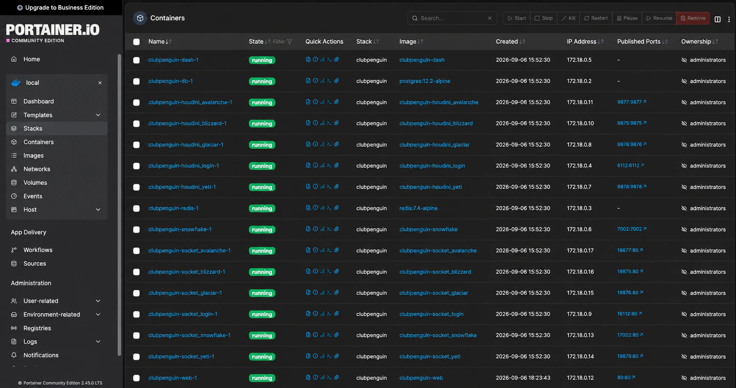Image resolution: width=736 pixels, height=388 pixels.
Task: View stats for clubpenguin-socket_login-1
Action: [322, 314]
